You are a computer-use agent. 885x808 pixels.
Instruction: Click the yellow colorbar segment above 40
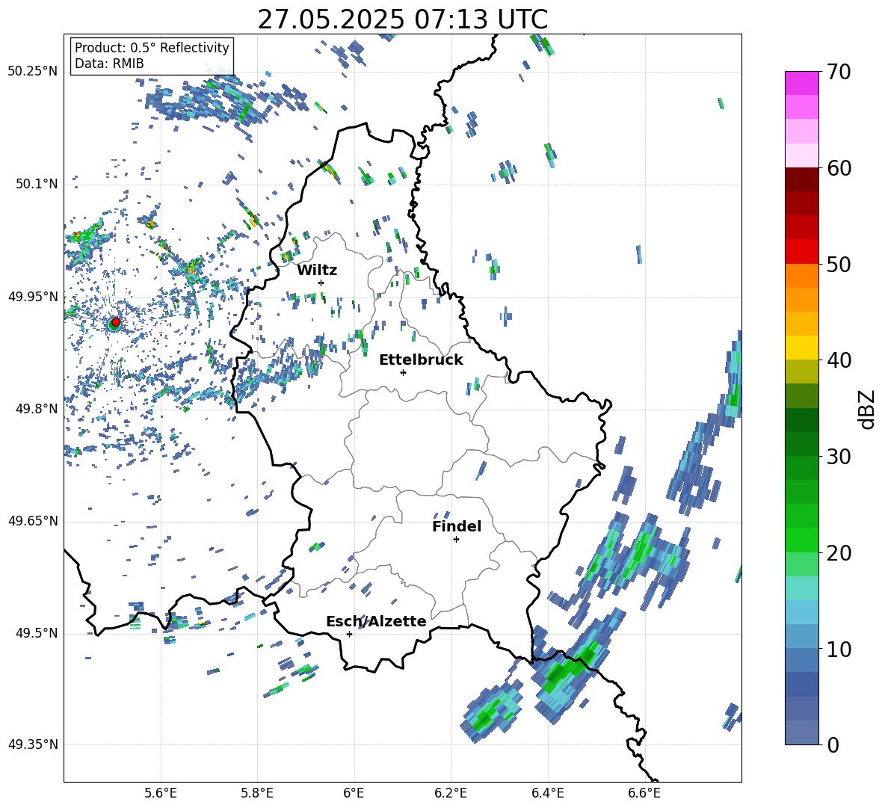(801, 348)
